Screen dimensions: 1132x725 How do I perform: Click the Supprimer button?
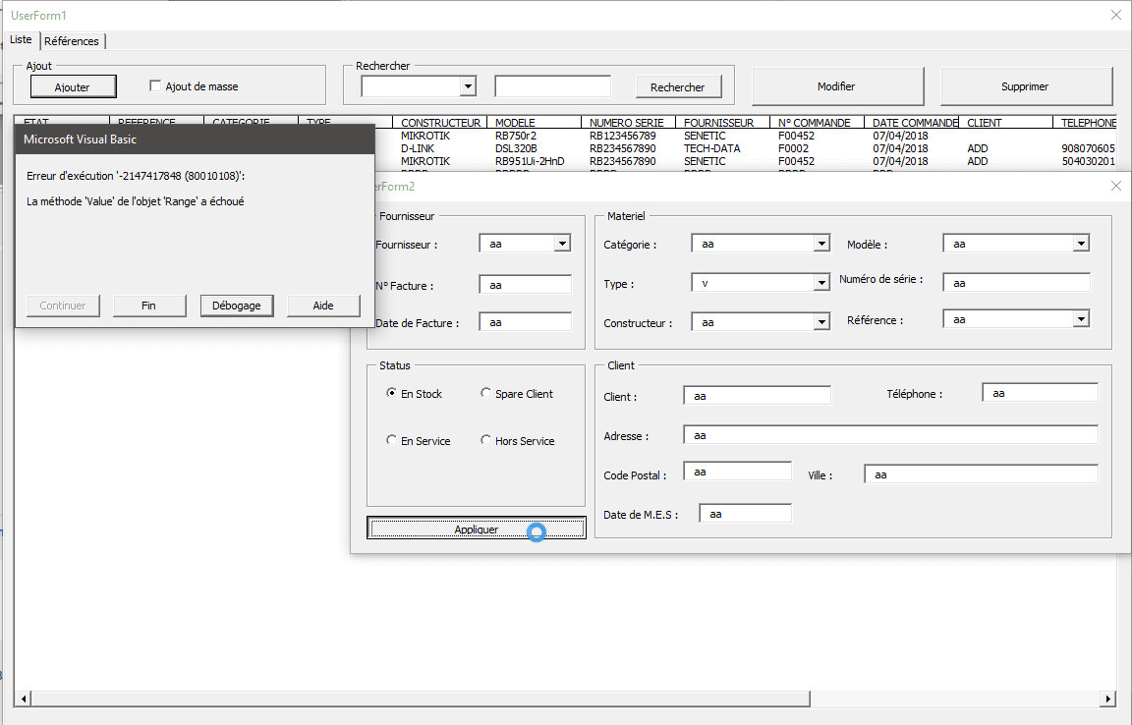coord(1026,86)
